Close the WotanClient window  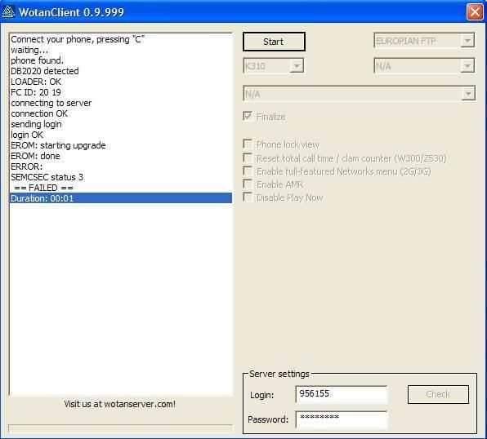click(x=475, y=12)
